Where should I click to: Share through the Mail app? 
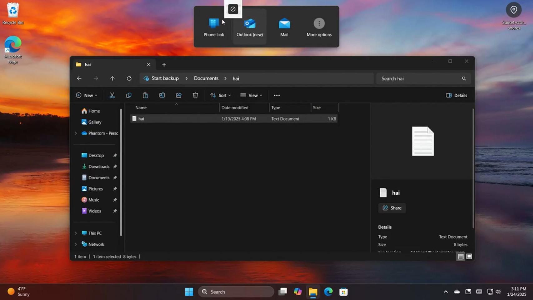coord(284,27)
